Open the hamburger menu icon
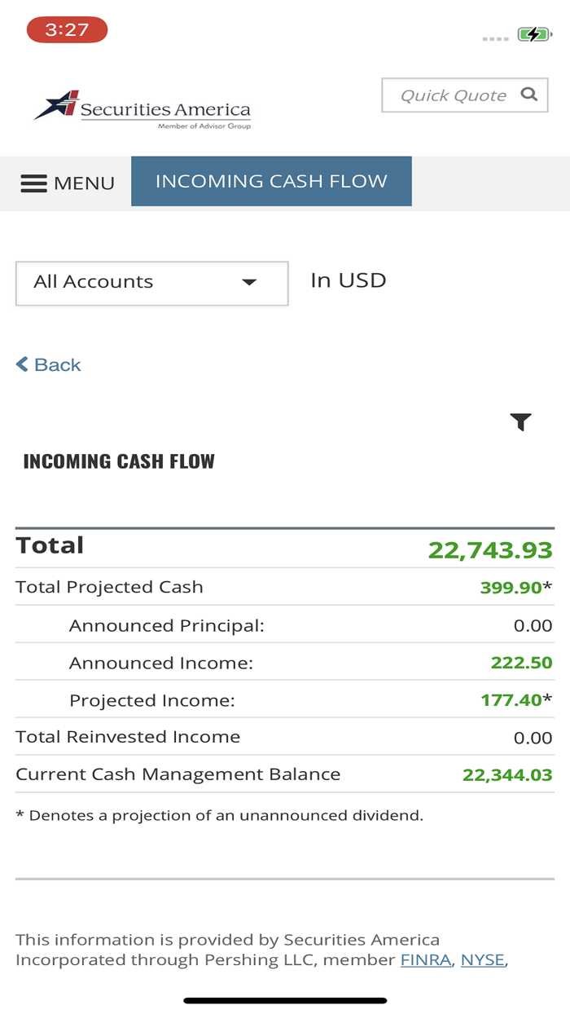 coord(33,183)
